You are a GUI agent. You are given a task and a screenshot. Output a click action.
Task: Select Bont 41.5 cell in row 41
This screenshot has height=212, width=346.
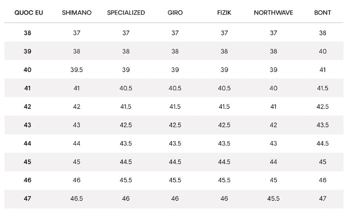click(x=323, y=88)
